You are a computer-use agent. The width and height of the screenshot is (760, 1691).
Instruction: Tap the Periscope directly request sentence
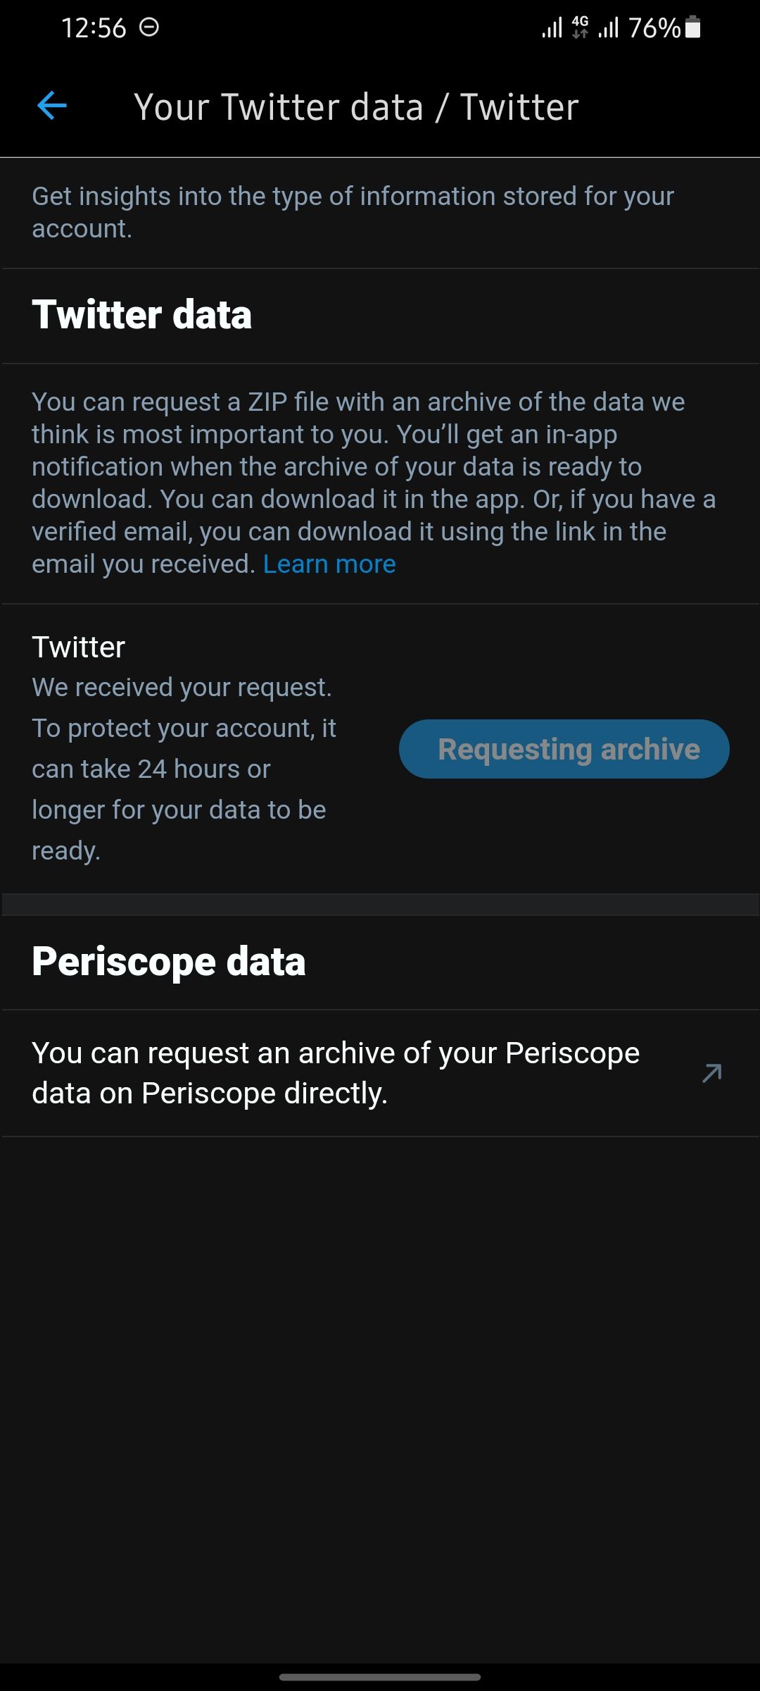[x=336, y=1072]
